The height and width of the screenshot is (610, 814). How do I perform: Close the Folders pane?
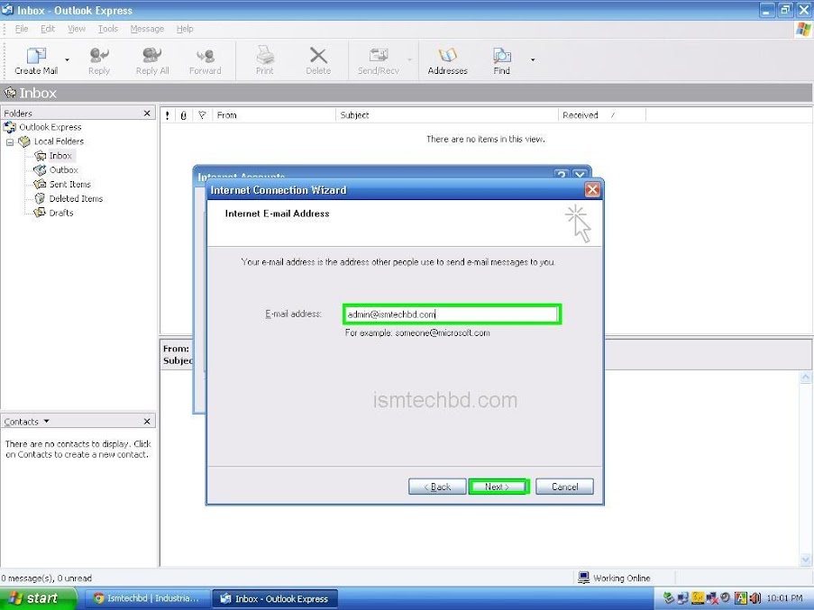(147, 113)
